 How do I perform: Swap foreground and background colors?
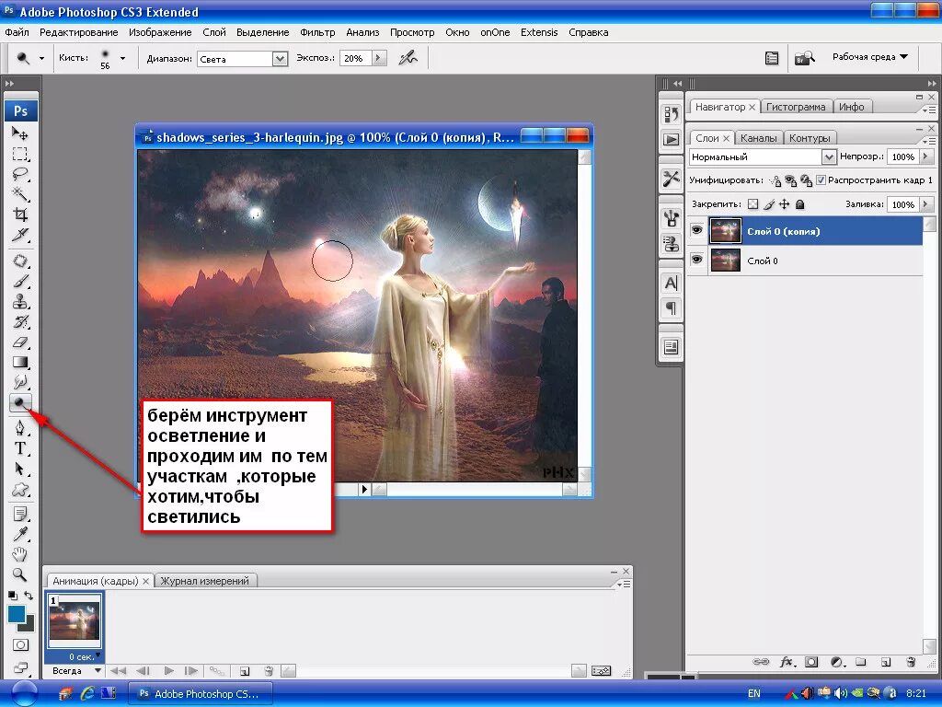tap(29, 596)
